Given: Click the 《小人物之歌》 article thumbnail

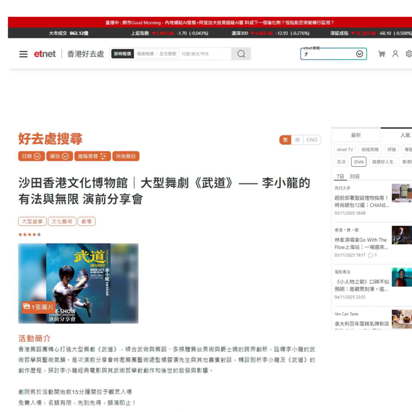Looking at the screenshot, I should coord(402,277).
